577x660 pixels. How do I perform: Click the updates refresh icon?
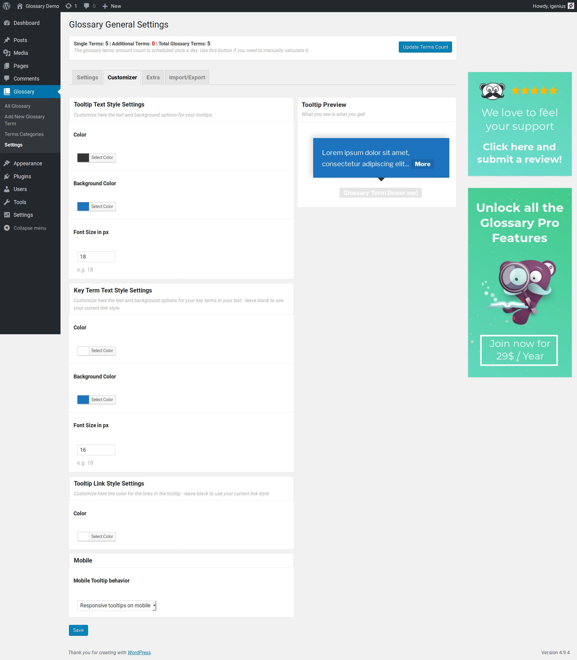(68, 6)
